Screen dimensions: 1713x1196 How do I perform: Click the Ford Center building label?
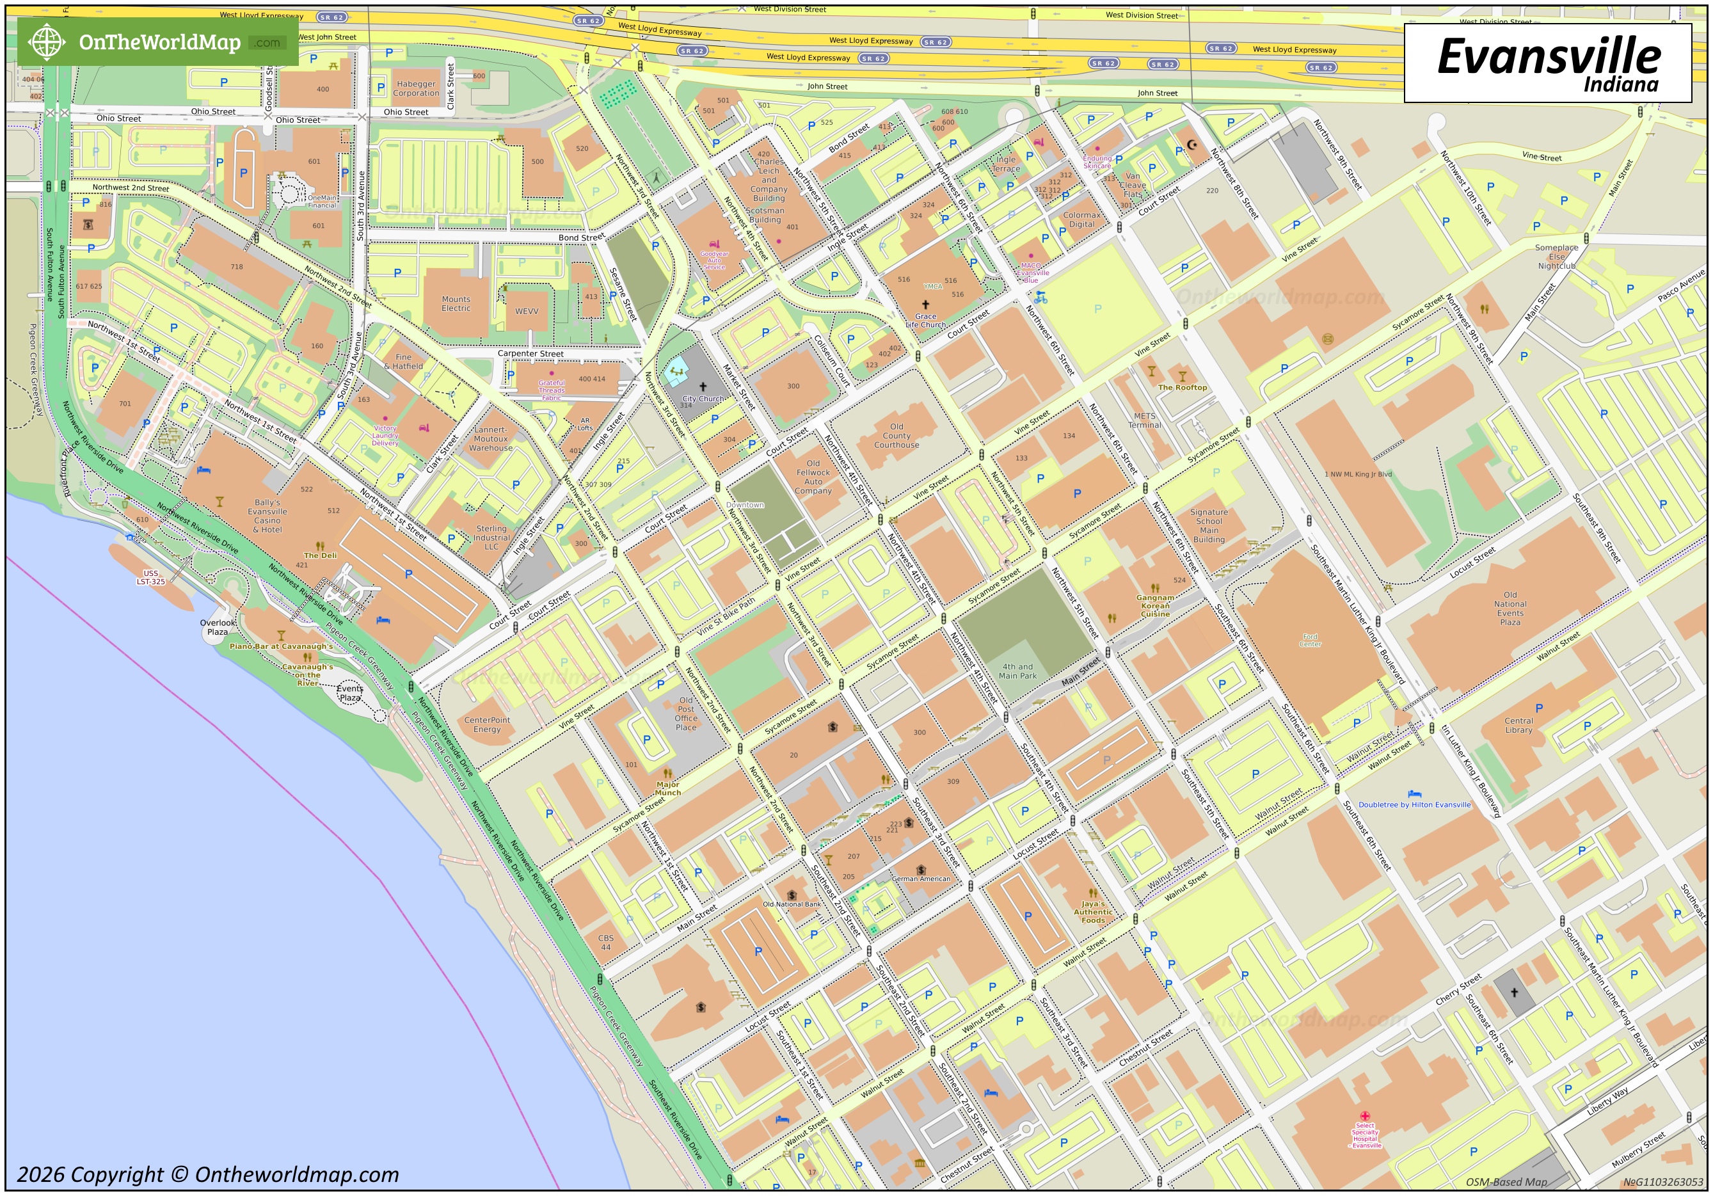(x=1310, y=640)
